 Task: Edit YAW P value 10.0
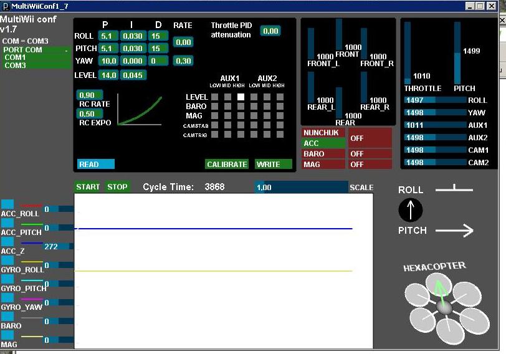tap(108, 60)
